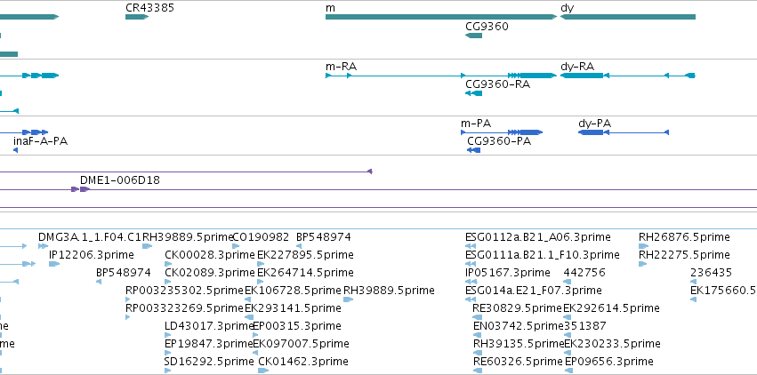Select the CR43385 gene arrow
Viewport: 757px width, 375px height.
tap(137, 17)
